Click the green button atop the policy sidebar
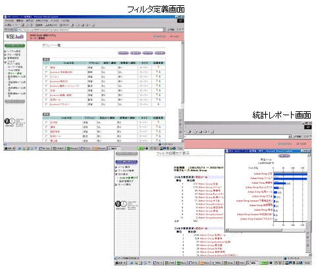316x270 pixels. tap(15, 45)
